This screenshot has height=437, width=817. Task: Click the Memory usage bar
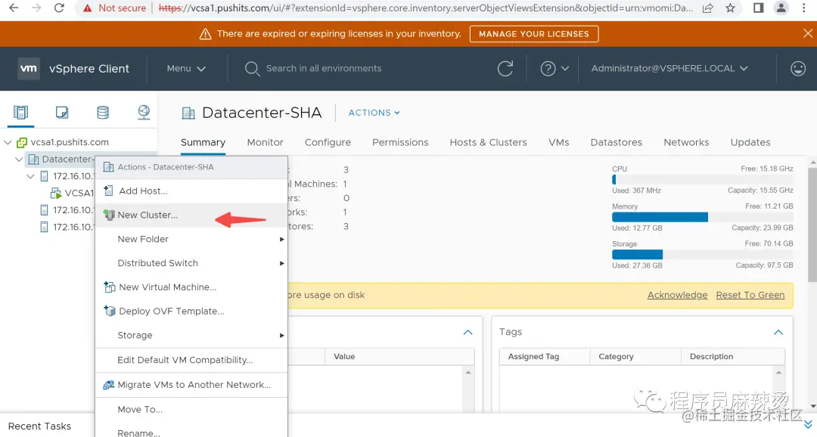pos(702,217)
